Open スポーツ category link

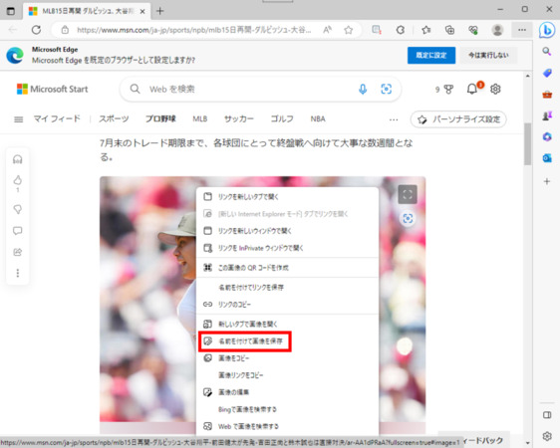point(114,118)
